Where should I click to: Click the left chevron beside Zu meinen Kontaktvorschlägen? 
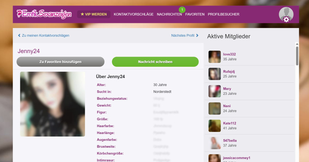(19, 36)
